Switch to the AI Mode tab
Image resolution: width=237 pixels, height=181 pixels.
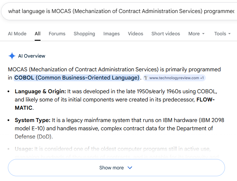pos(17,34)
